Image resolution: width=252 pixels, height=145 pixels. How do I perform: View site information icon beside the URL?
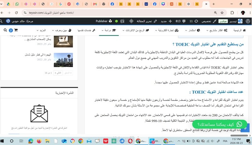[25, 13]
